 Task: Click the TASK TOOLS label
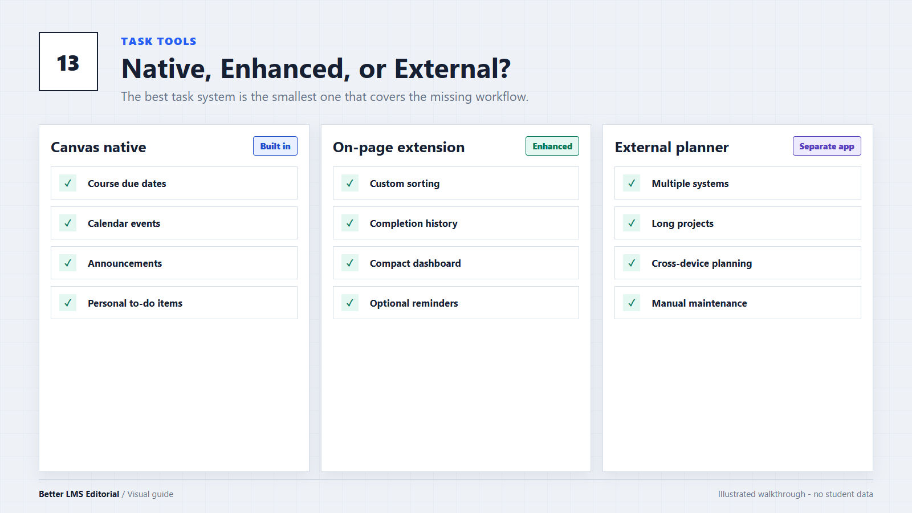tap(158, 42)
